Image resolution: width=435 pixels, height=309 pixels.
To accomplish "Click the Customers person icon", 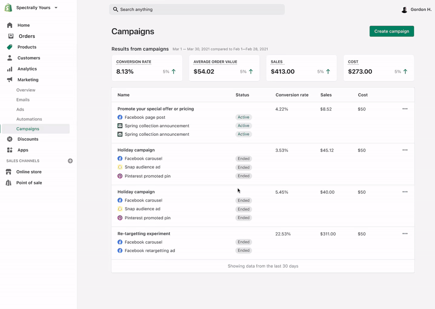I will 10,58.
